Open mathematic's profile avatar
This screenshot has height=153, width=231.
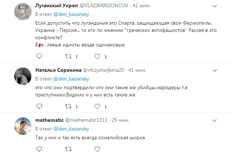click(x=22, y=127)
